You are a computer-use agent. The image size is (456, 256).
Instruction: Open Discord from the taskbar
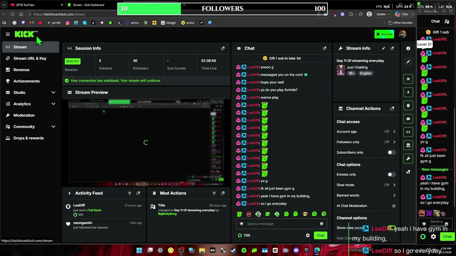click(x=296, y=250)
